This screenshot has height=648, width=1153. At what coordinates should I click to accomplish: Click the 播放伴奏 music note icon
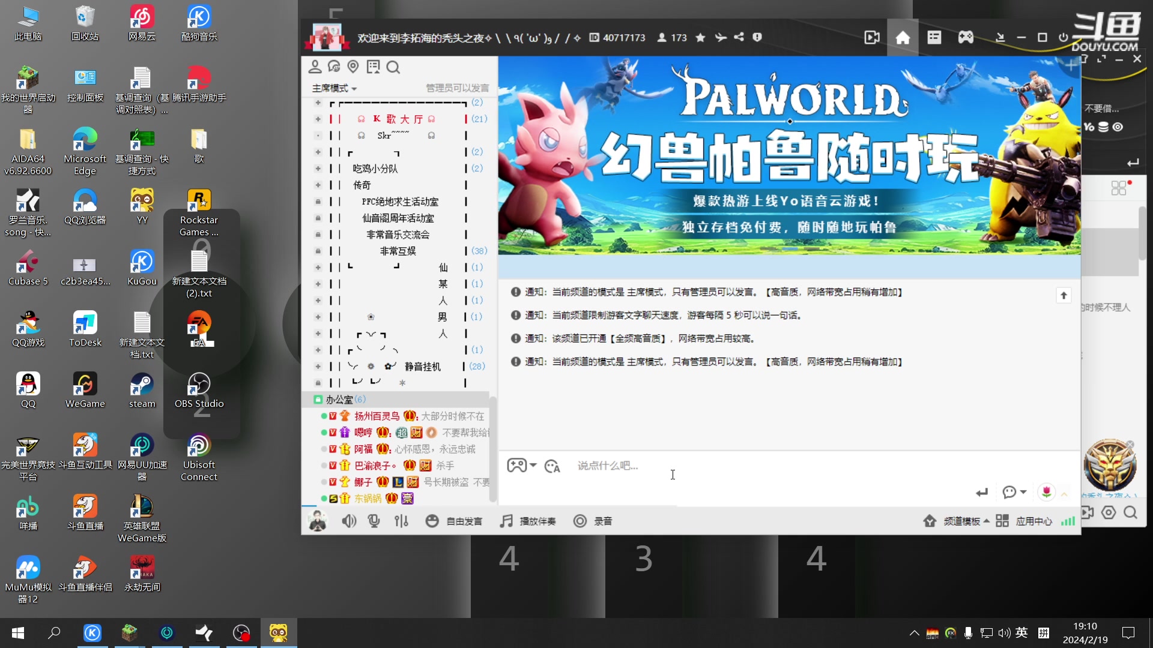pos(506,521)
